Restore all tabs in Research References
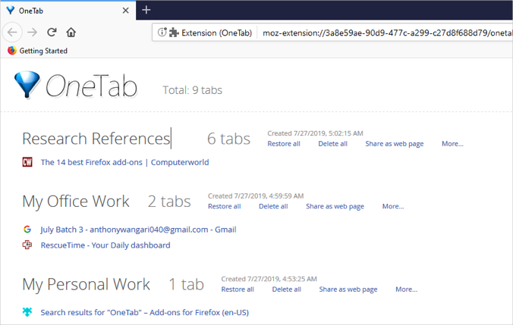Image resolution: width=513 pixels, height=325 pixels. [284, 144]
